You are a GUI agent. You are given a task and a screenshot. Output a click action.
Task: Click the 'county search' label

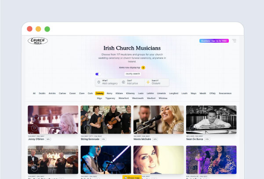[x=133, y=74]
